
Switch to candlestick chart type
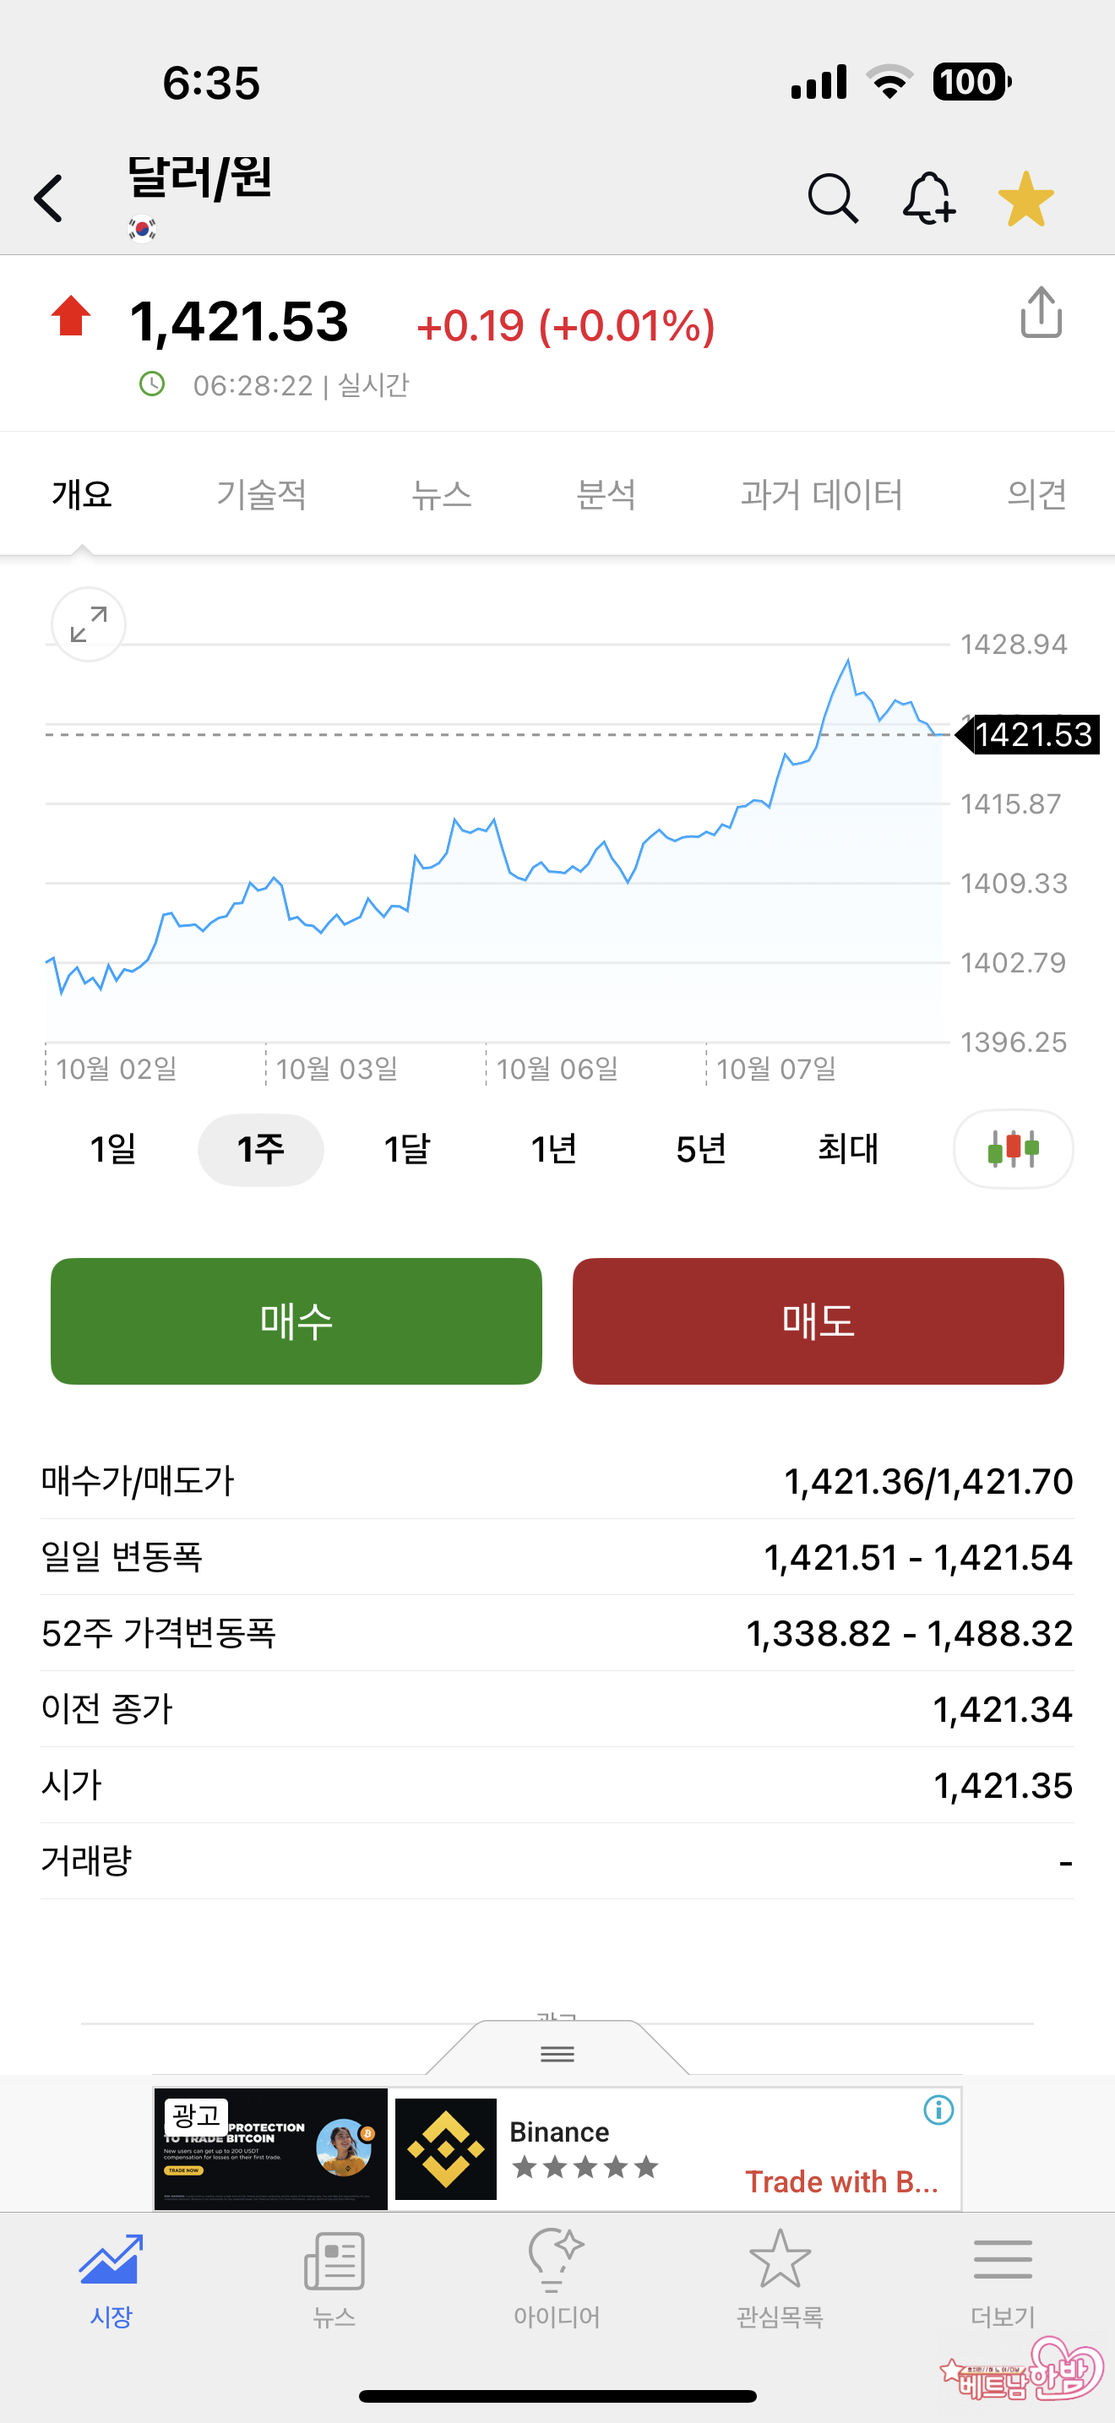pos(1013,1148)
